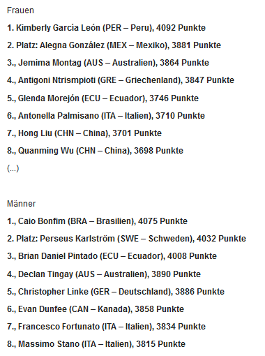Click Massimo Stano Italien line
Image resolution: width=265 pixels, height=356 pixels.
point(96,344)
